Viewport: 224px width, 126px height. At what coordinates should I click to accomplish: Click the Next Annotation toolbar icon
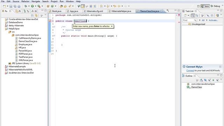pos(101,6)
